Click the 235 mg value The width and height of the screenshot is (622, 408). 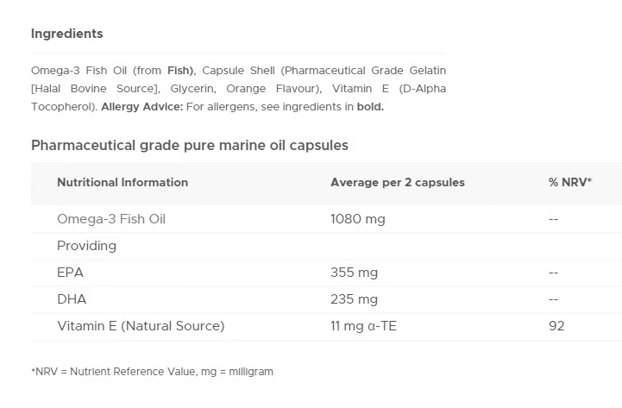(354, 299)
